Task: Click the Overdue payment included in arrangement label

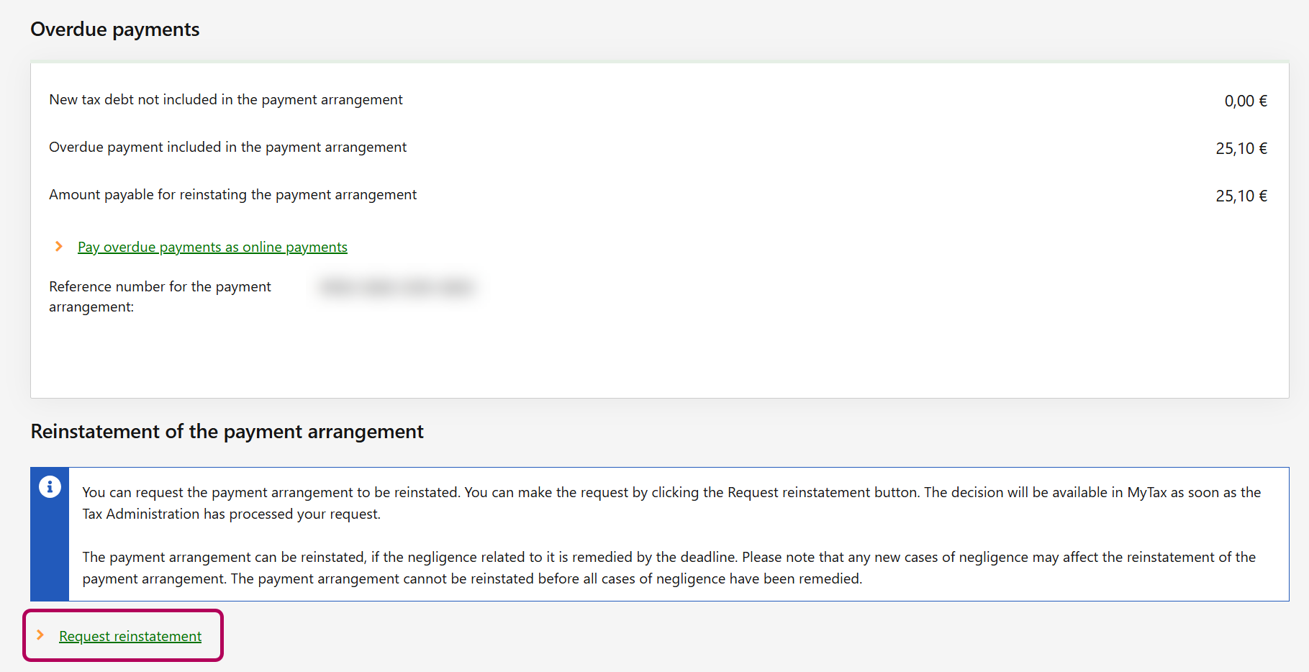Action: [227, 147]
